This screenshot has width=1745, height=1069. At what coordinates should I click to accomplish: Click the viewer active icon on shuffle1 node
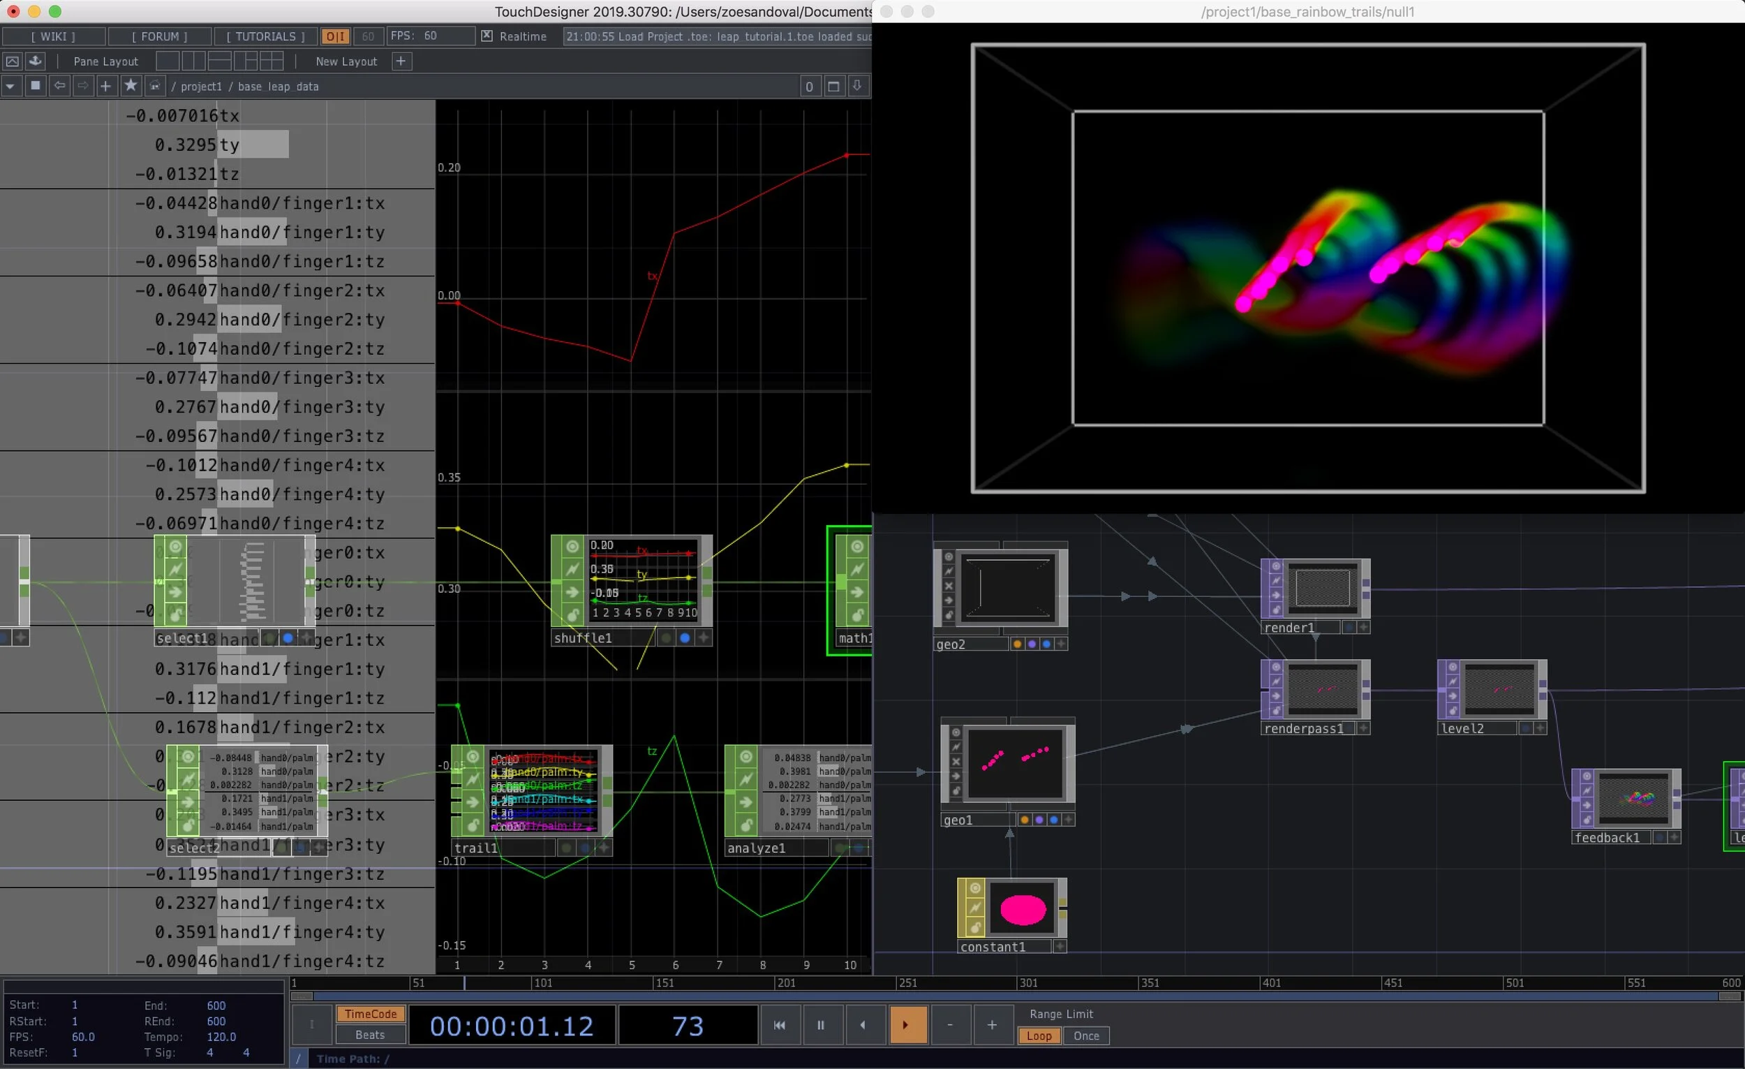tap(572, 546)
